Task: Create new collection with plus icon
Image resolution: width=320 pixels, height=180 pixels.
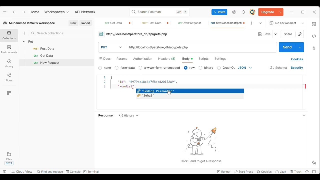Action: click(x=24, y=33)
